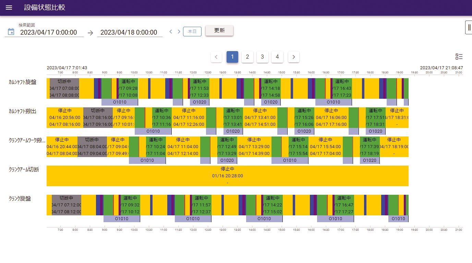Select 運転中 /17 11:53 block in カムシャフト旋盤

pos(199,88)
